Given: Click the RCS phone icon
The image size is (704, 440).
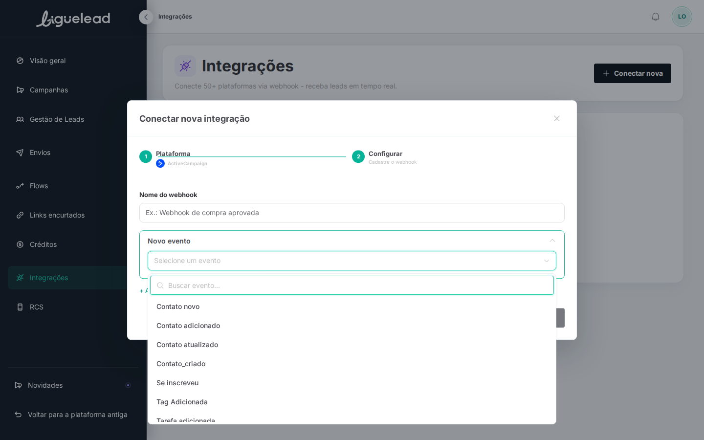Looking at the screenshot, I should [x=20, y=307].
